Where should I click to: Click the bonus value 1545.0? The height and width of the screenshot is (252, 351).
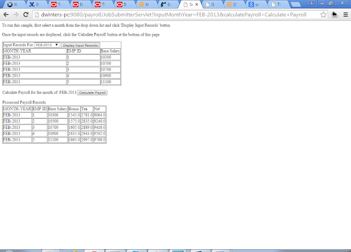click(74, 115)
